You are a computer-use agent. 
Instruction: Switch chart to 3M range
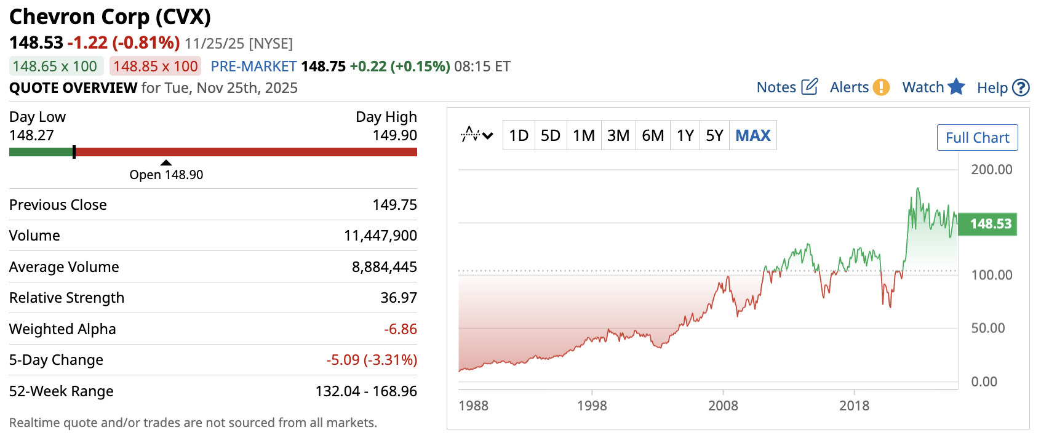click(618, 135)
